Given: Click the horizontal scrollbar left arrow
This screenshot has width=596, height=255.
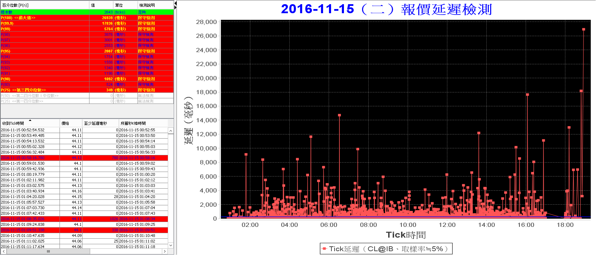Looking at the screenshot, I should [x=3, y=251].
